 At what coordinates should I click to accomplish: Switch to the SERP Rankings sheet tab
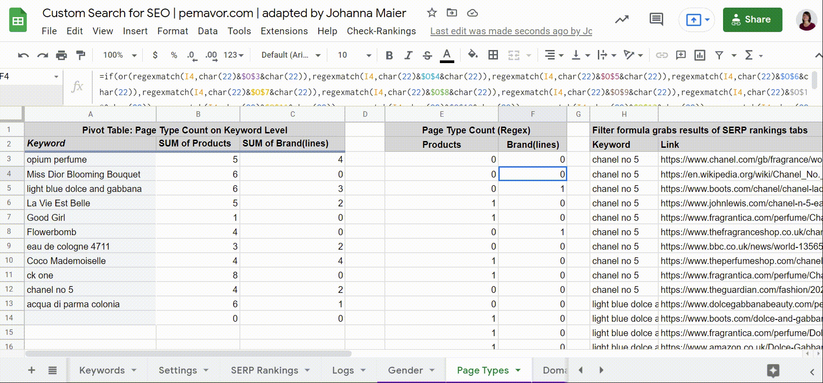265,370
